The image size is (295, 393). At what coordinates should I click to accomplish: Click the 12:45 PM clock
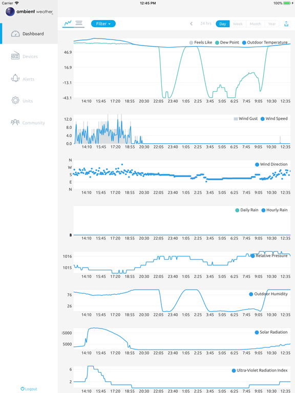147,3
